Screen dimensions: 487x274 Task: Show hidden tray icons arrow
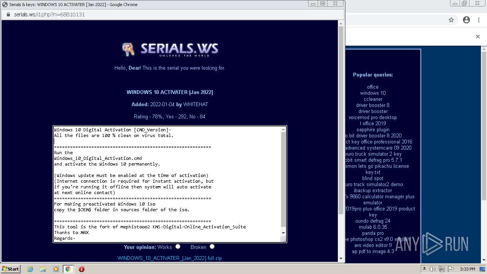click(425, 269)
